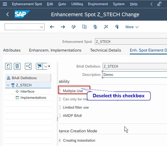Toggle the Limited filter use checkbox
167x146 pixels.
tap(60, 107)
